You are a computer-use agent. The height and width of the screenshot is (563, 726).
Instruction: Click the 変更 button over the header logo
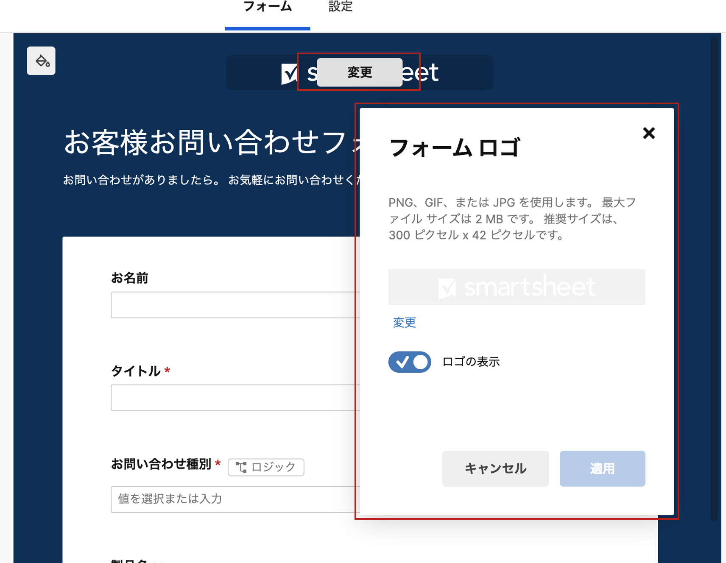(x=360, y=72)
